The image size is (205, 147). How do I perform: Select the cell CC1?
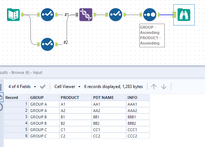pyautogui.click(x=109, y=130)
